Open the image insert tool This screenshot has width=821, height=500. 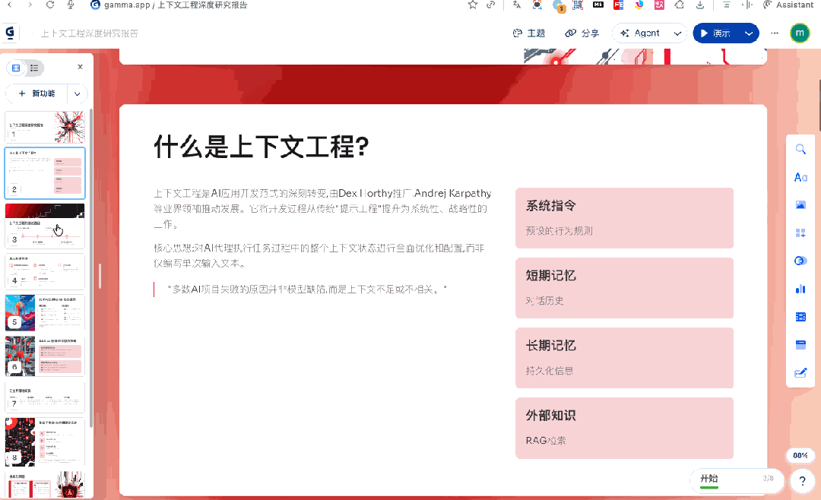point(800,205)
